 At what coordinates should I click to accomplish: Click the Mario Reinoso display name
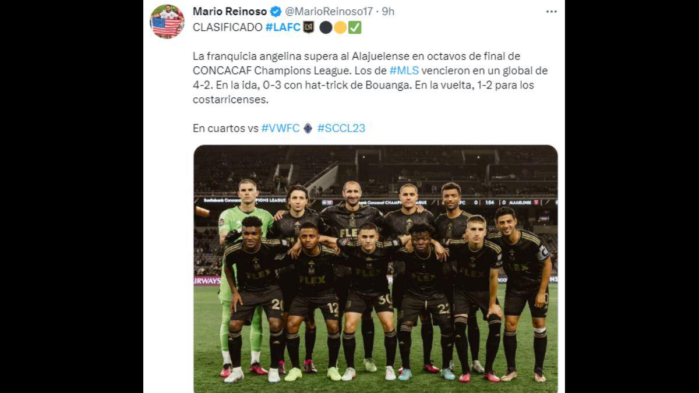tap(230, 12)
